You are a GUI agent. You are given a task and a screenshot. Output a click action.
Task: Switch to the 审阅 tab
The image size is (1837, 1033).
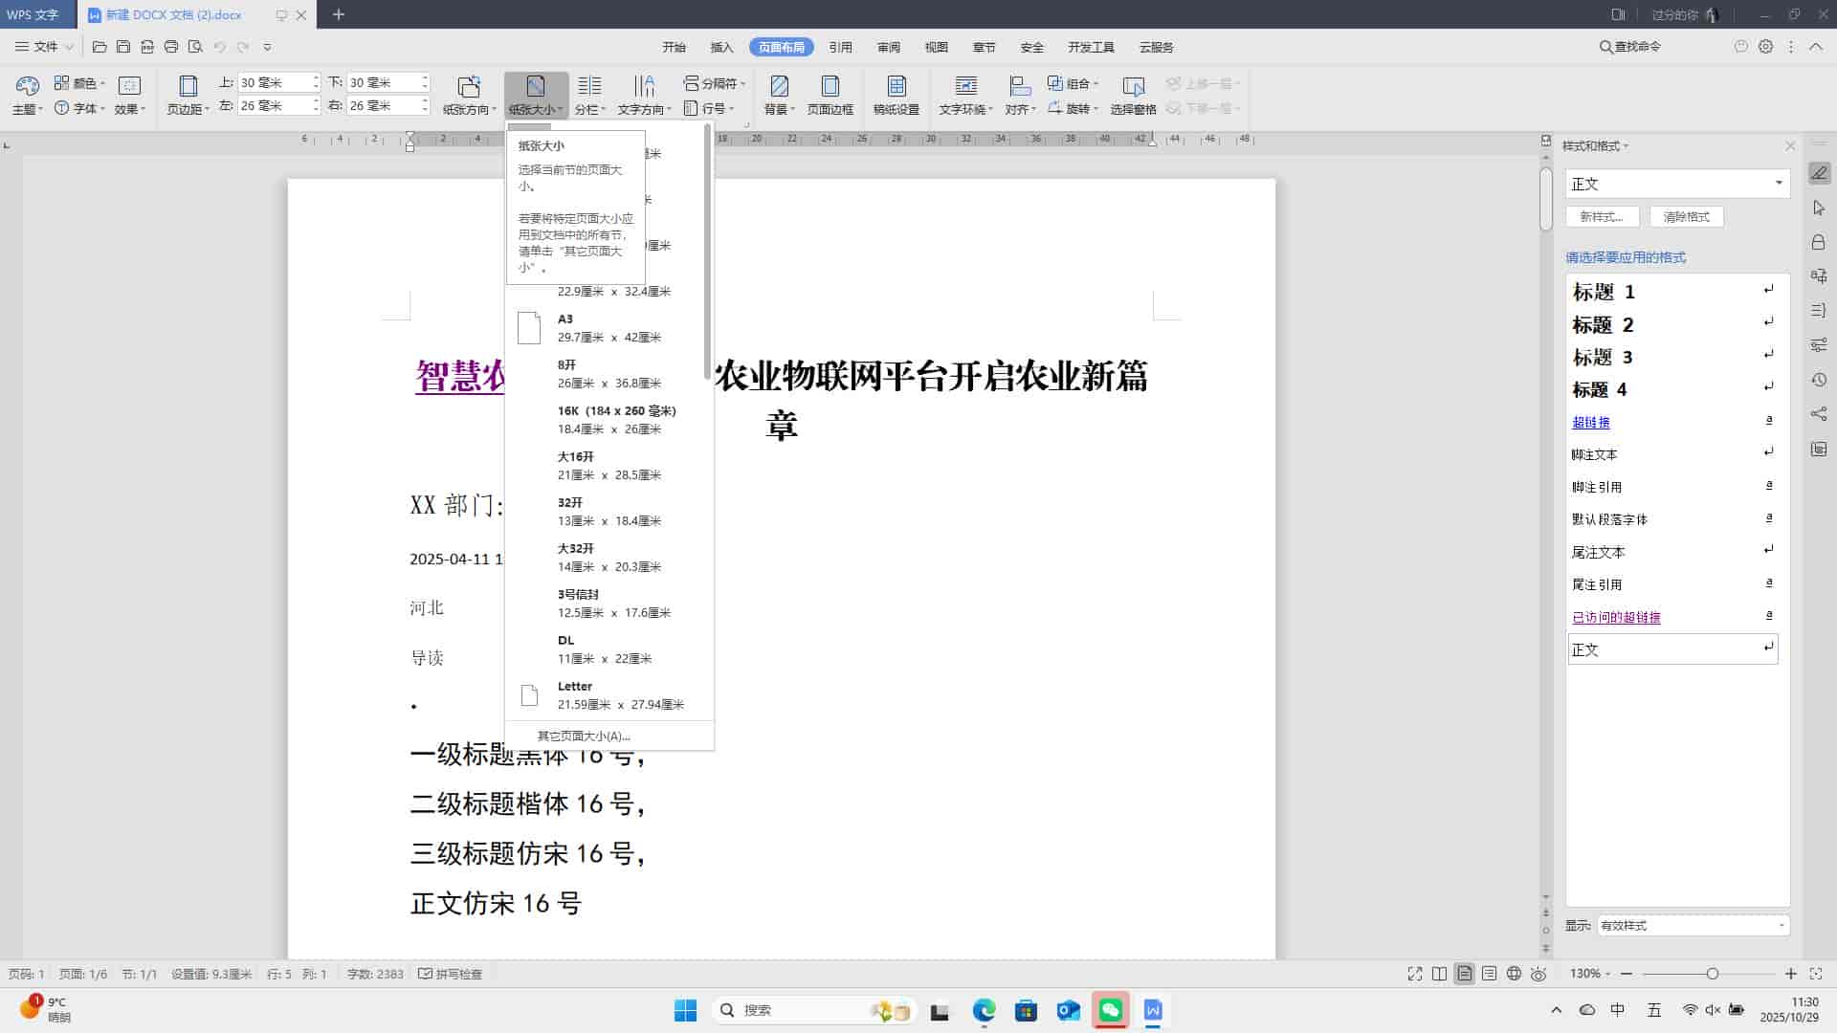(x=889, y=47)
